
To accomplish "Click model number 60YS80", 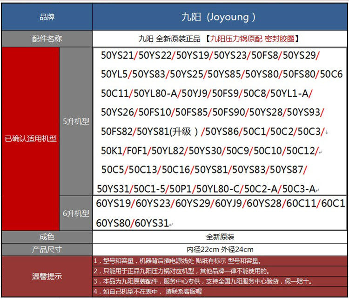I will click(113, 223).
